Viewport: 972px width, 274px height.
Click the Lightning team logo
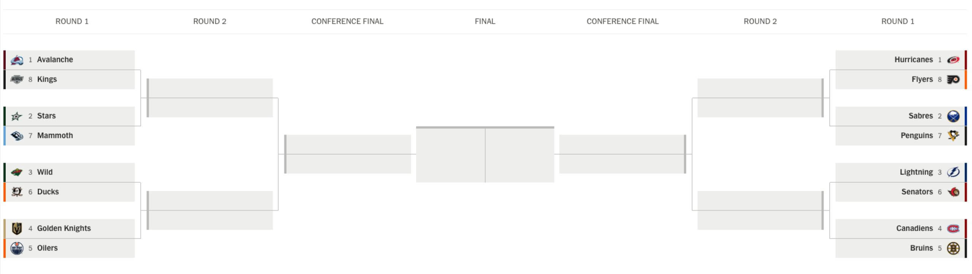953,172
